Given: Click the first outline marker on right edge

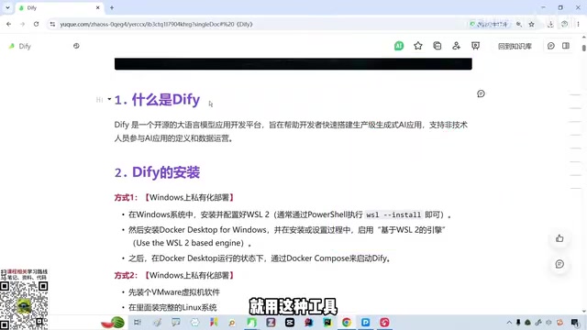Looking at the screenshot, I should pos(575,95).
